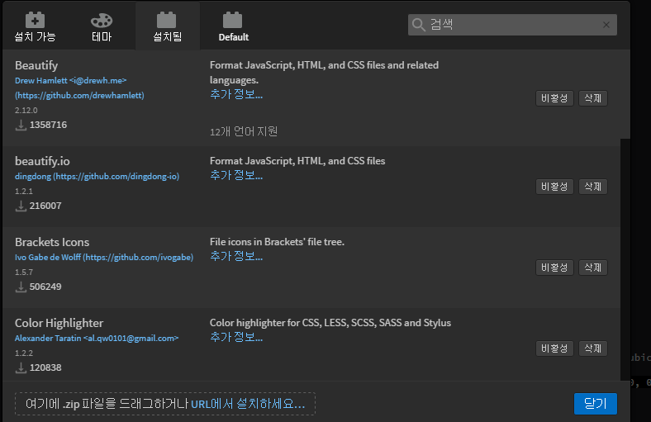This screenshot has height=422, width=651.
Task: Disable the beautify.io extension
Action: [x=554, y=187]
